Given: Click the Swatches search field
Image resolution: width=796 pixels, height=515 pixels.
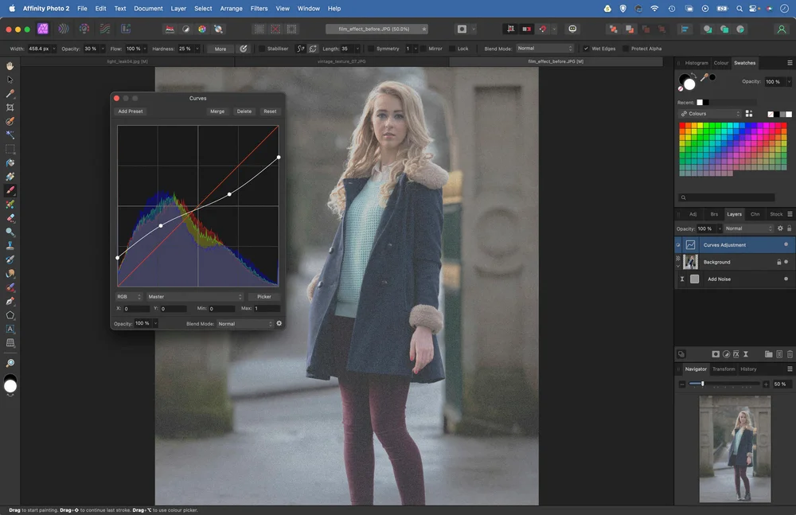Looking at the screenshot, I should click(727, 197).
